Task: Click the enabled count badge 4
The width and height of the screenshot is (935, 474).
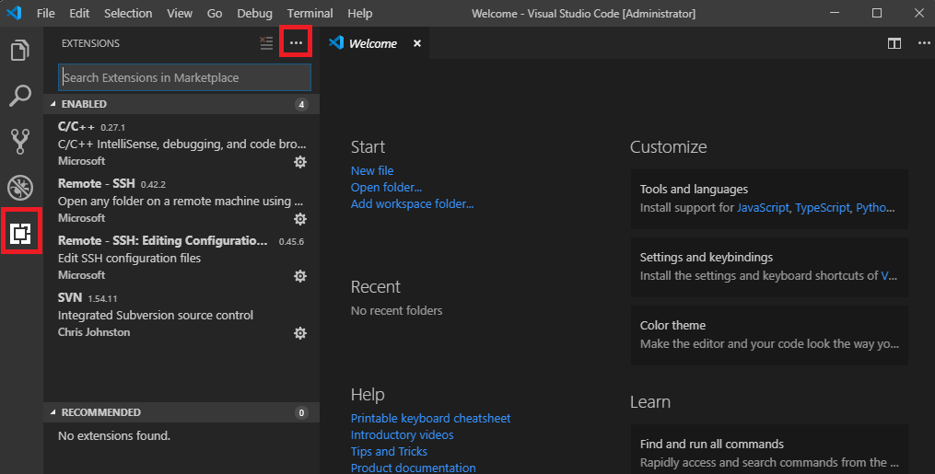Action: coord(302,104)
